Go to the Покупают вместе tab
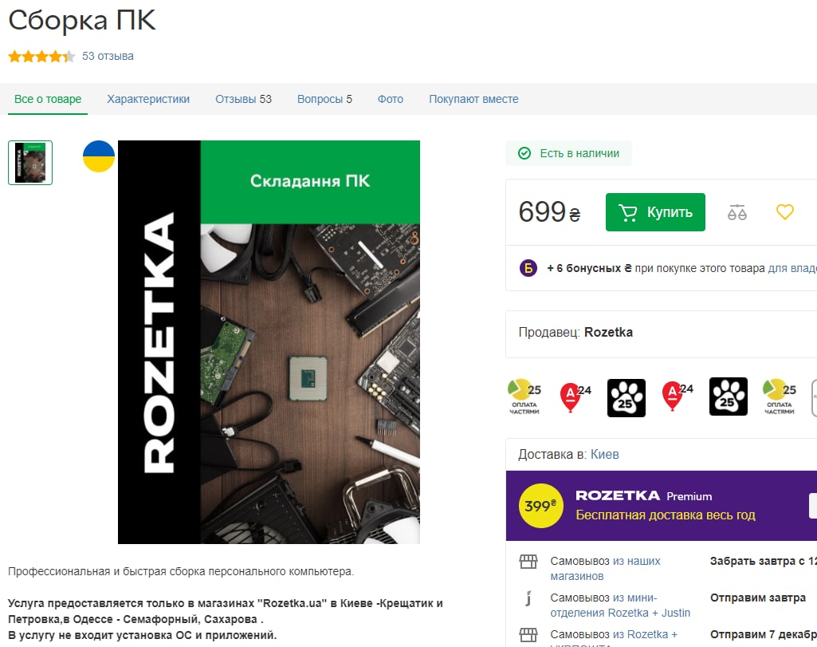This screenshot has width=817, height=647. point(473,99)
